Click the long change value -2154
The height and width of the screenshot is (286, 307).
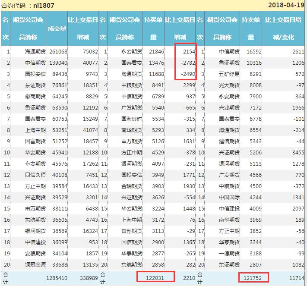click(x=188, y=52)
